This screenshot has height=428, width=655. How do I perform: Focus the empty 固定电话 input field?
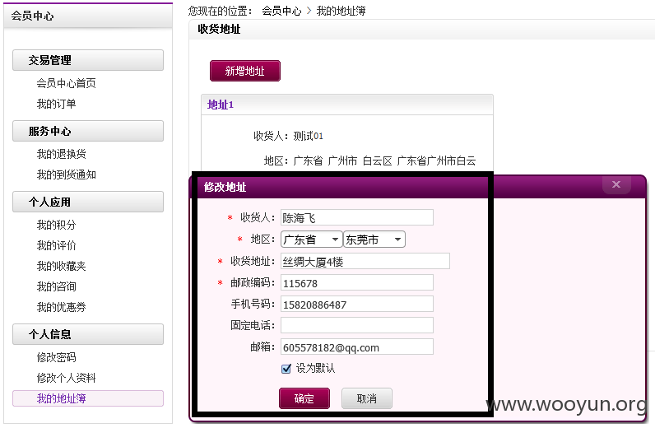357,325
